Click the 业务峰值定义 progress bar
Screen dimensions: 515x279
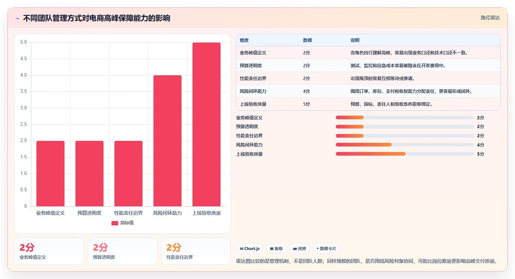click(405, 117)
